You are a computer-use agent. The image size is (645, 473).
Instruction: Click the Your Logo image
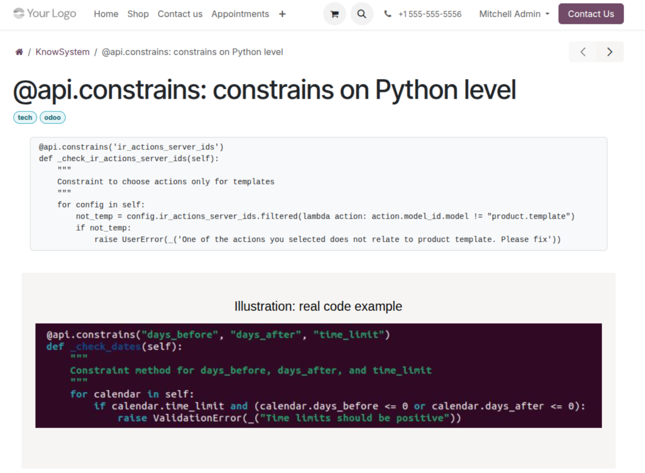point(45,14)
